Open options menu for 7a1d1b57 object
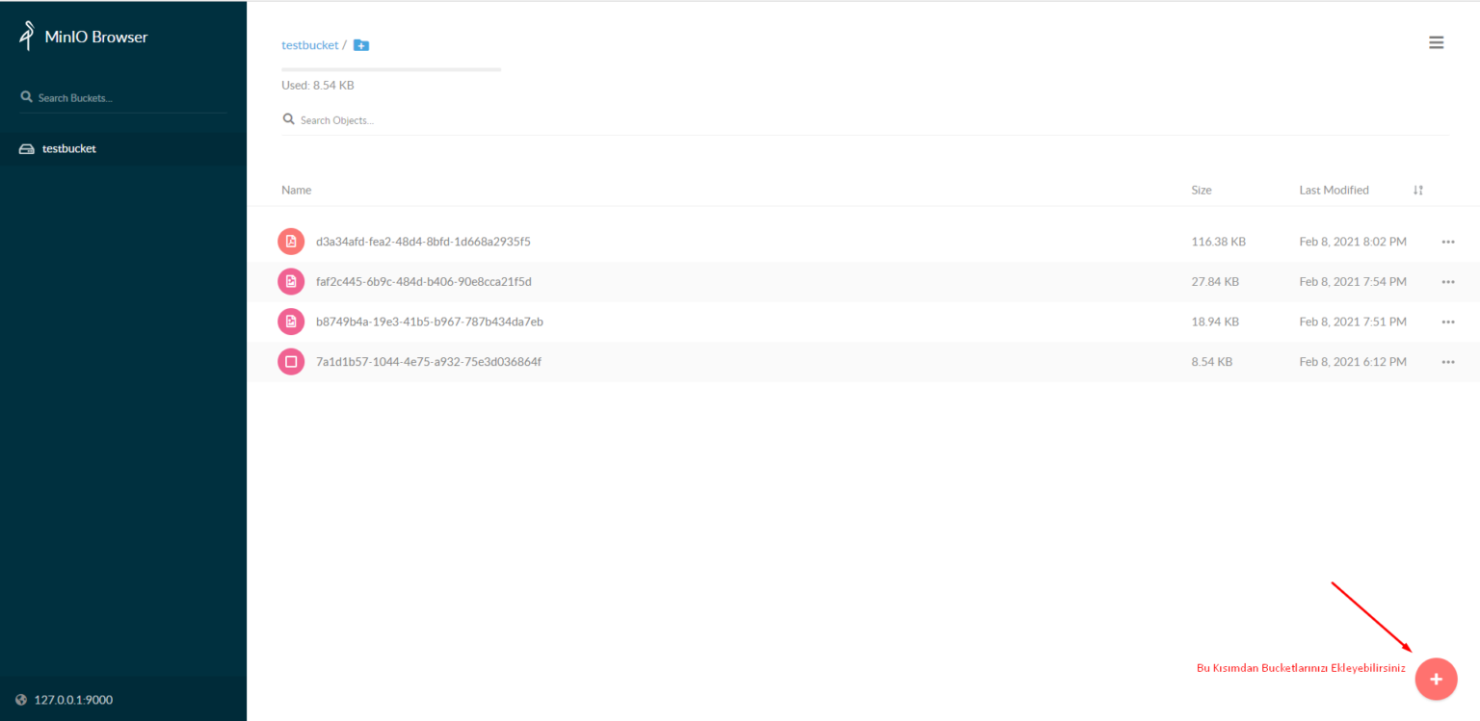 tap(1447, 362)
